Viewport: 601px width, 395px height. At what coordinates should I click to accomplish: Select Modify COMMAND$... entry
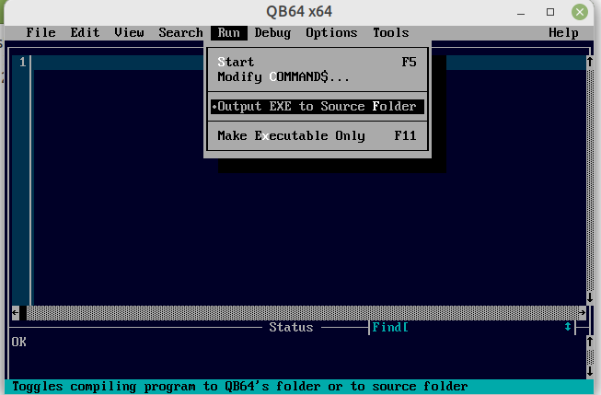point(318,77)
